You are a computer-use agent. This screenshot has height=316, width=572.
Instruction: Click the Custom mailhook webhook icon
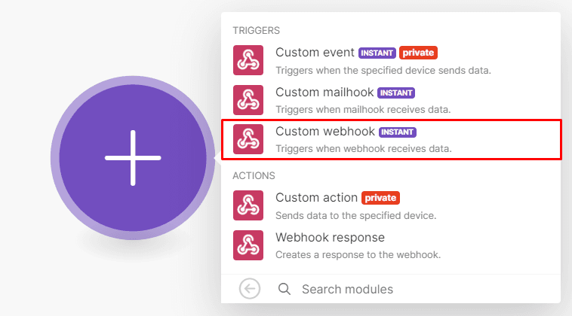pyautogui.click(x=248, y=100)
